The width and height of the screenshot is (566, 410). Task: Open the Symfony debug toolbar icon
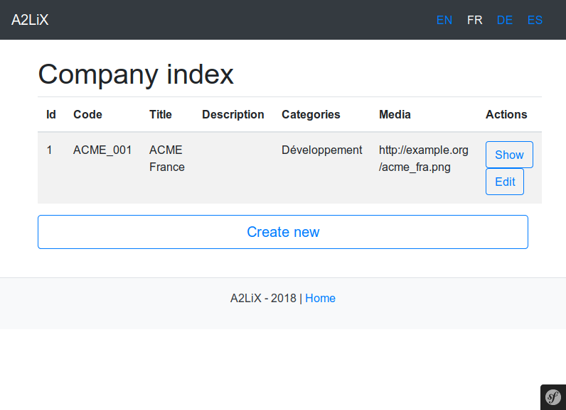pos(553,397)
